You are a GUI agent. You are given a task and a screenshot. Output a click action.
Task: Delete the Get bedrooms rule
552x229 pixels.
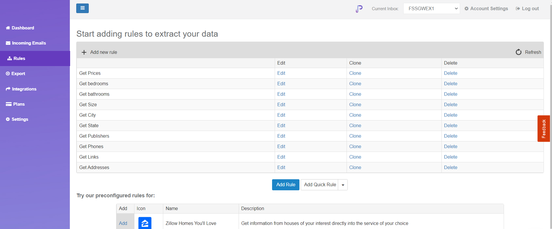click(x=450, y=84)
